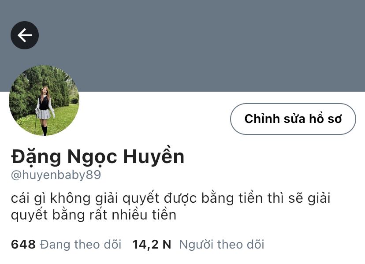Screen dimensions: 365x264
Task: Open the 648 following count
Action: [x=23, y=245]
